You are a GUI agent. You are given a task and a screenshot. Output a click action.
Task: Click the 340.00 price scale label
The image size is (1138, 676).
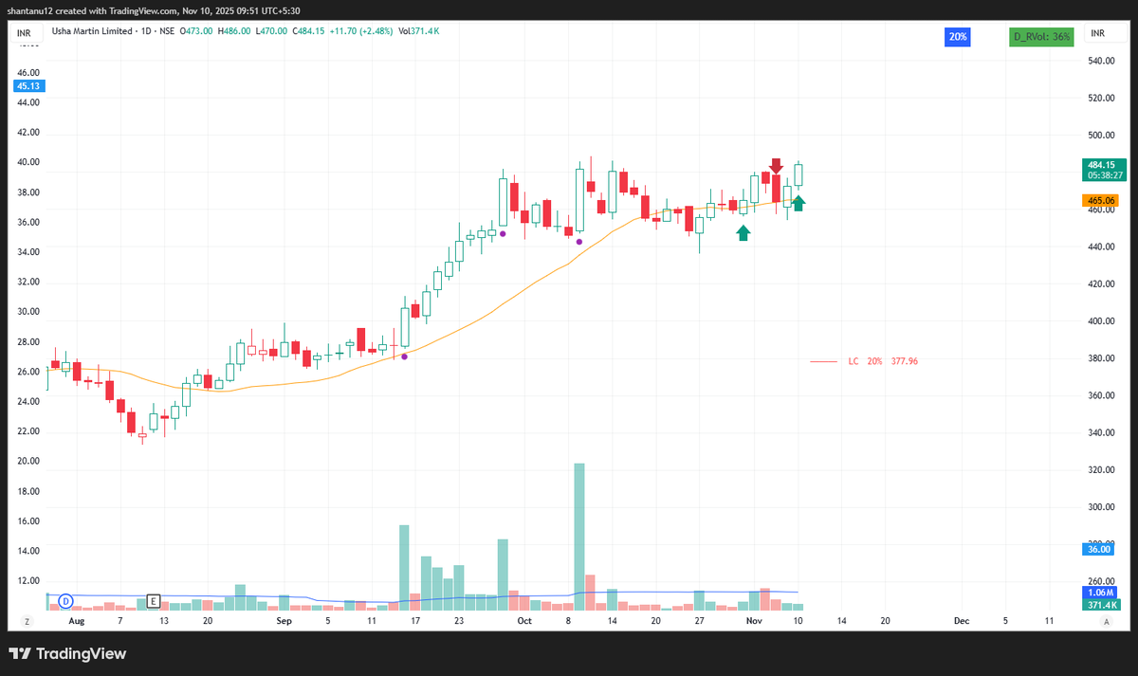1101,432
